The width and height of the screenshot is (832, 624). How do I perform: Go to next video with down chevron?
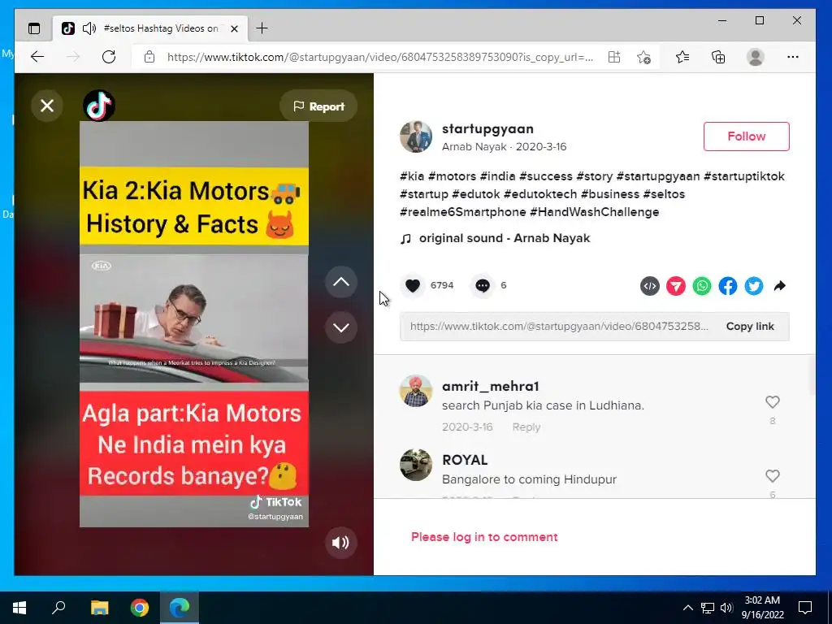[340, 327]
